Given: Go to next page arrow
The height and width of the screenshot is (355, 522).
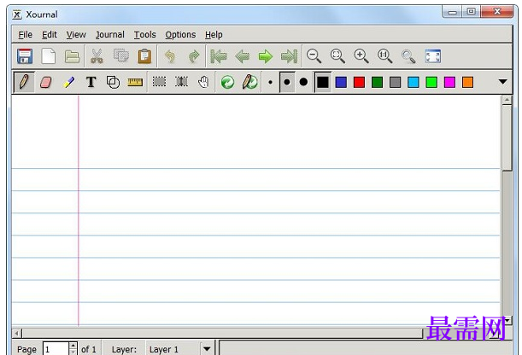Looking at the screenshot, I should tap(266, 56).
